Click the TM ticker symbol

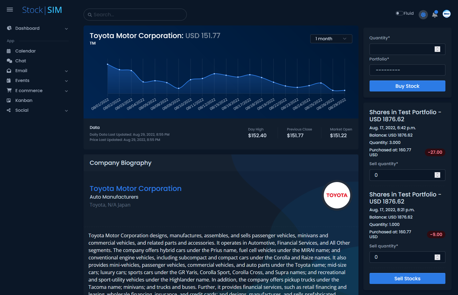[93, 43]
